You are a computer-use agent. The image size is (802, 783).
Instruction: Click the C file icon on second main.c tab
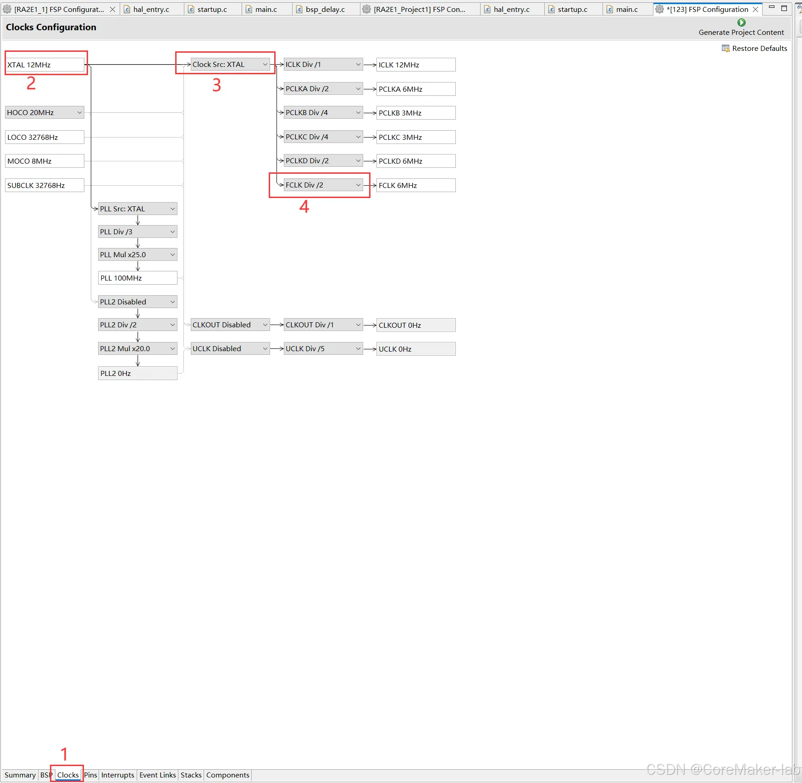click(x=610, y=9)
